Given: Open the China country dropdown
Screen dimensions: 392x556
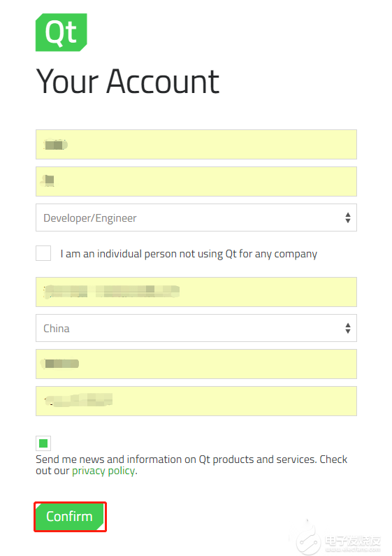Looking at the screenshot, I should [x=196, y=328].
